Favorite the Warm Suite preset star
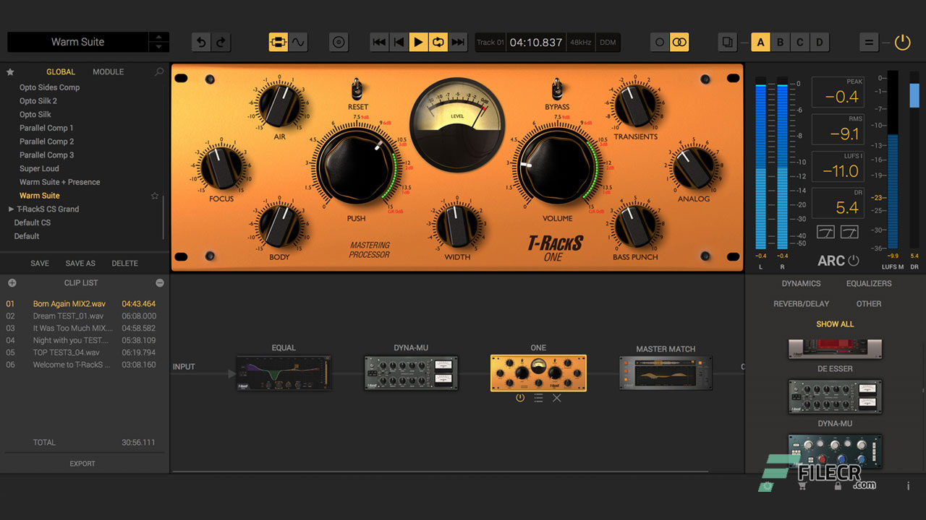This screenshot has width=926, height=520. tap(155, 196)
